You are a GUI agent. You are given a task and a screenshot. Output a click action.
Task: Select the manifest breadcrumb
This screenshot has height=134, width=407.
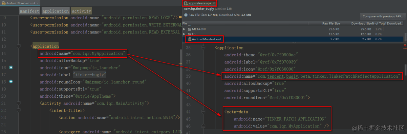click(30, 11)
